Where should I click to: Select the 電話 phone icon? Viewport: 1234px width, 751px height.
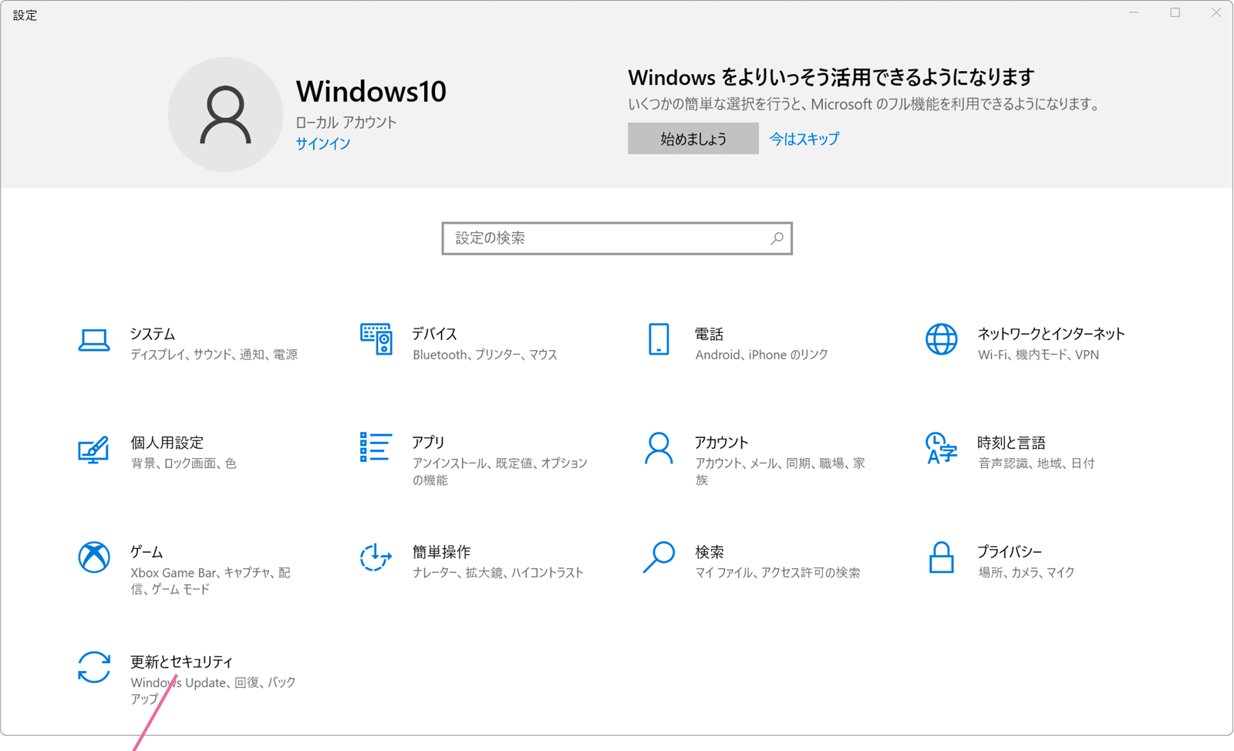[x=659, y=339]
